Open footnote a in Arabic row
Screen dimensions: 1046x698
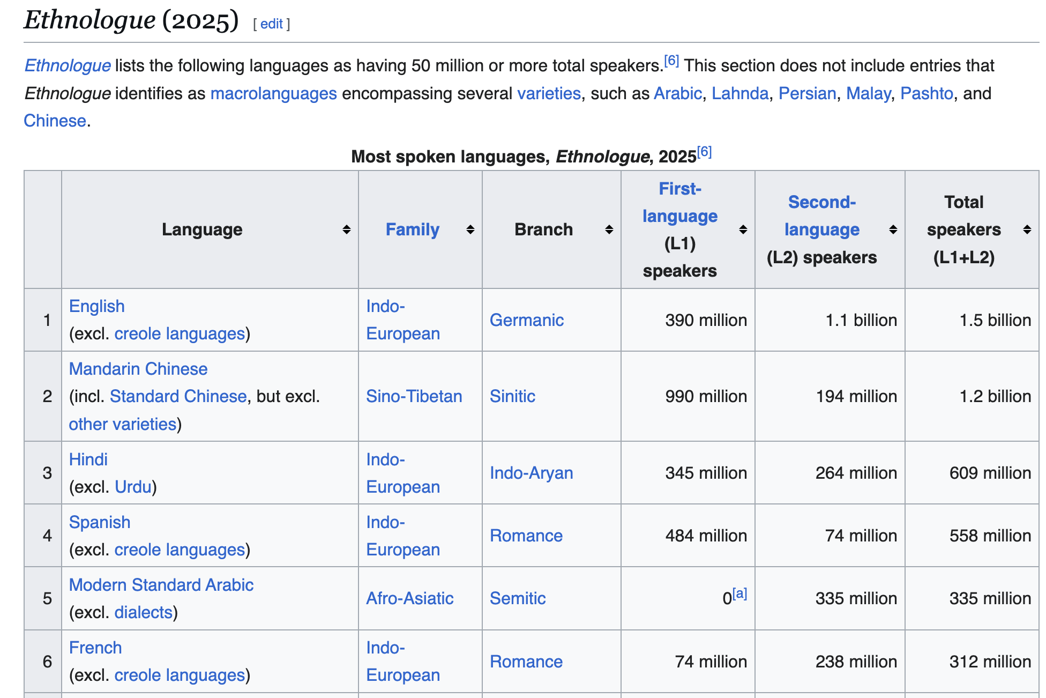739,593
